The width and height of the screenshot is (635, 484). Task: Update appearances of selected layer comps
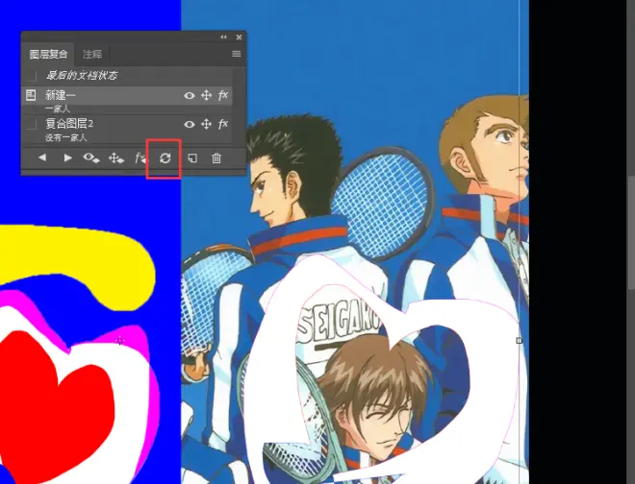click(140, 157)
